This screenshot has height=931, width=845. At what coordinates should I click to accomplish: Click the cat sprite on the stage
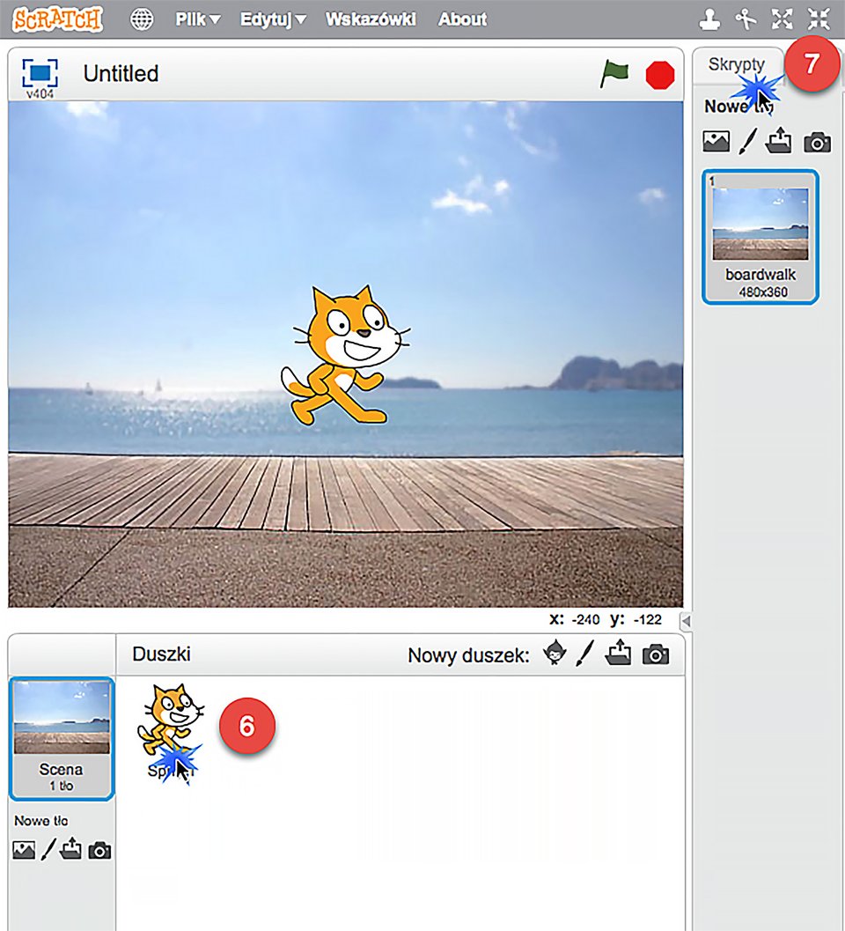point(345,355)
